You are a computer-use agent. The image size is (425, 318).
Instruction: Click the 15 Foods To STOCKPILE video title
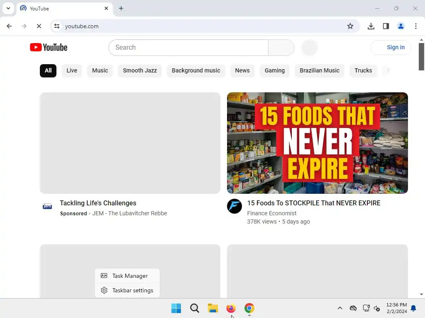pos(314,203)
